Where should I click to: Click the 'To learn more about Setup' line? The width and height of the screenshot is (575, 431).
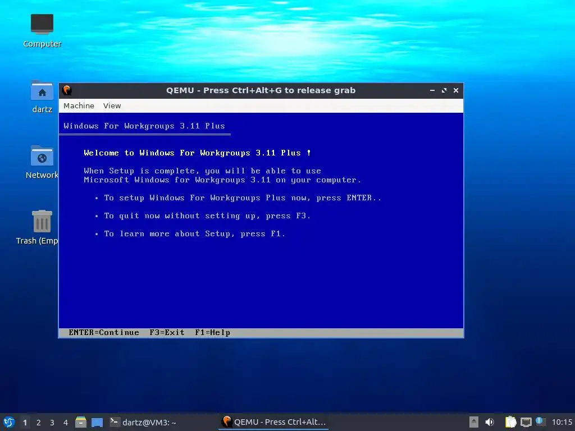(x=194, y=234)
